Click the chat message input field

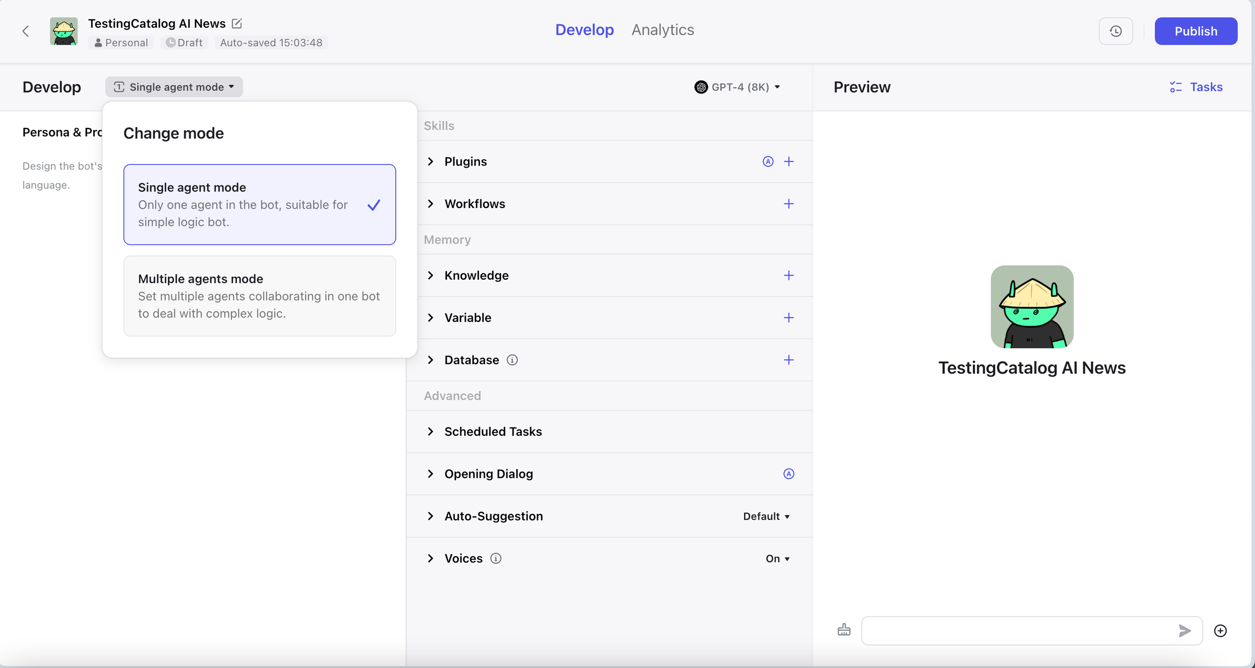coord(1020,630)
